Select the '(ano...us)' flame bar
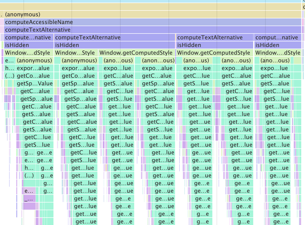 pos(197,61)
